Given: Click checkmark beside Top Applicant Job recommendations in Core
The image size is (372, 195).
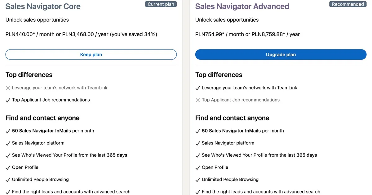Looking at the screenshot, I should coord(8,100).
